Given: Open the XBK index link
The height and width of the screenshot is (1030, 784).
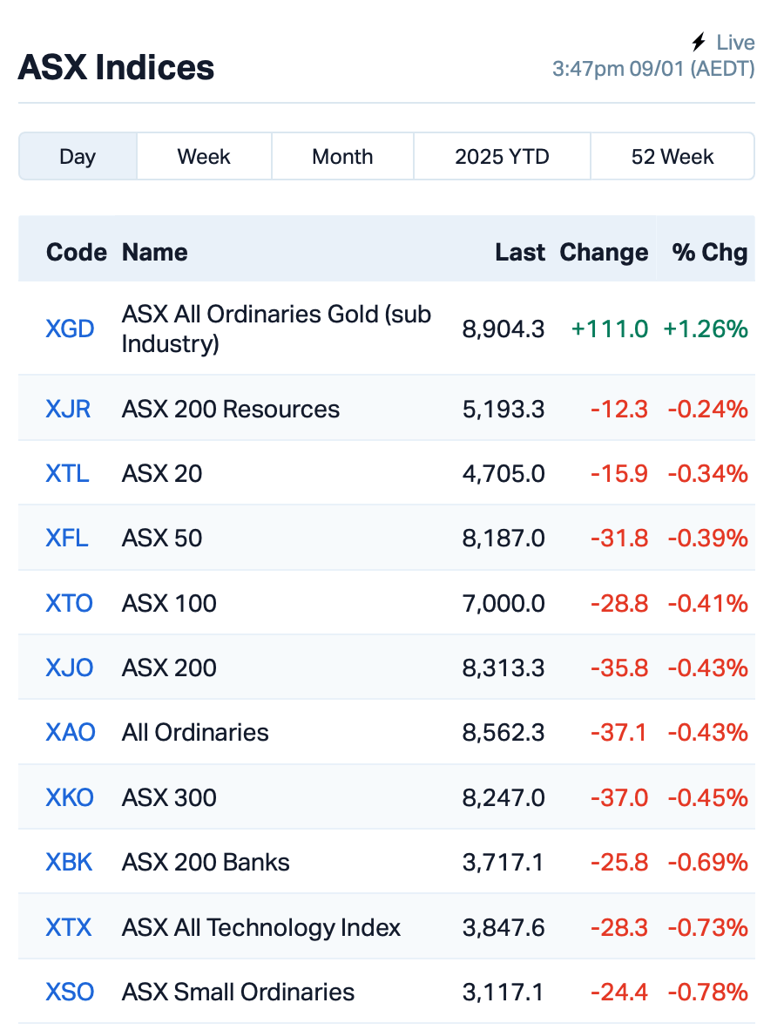Looking at the screenshot, I should [x=69, y=862].
